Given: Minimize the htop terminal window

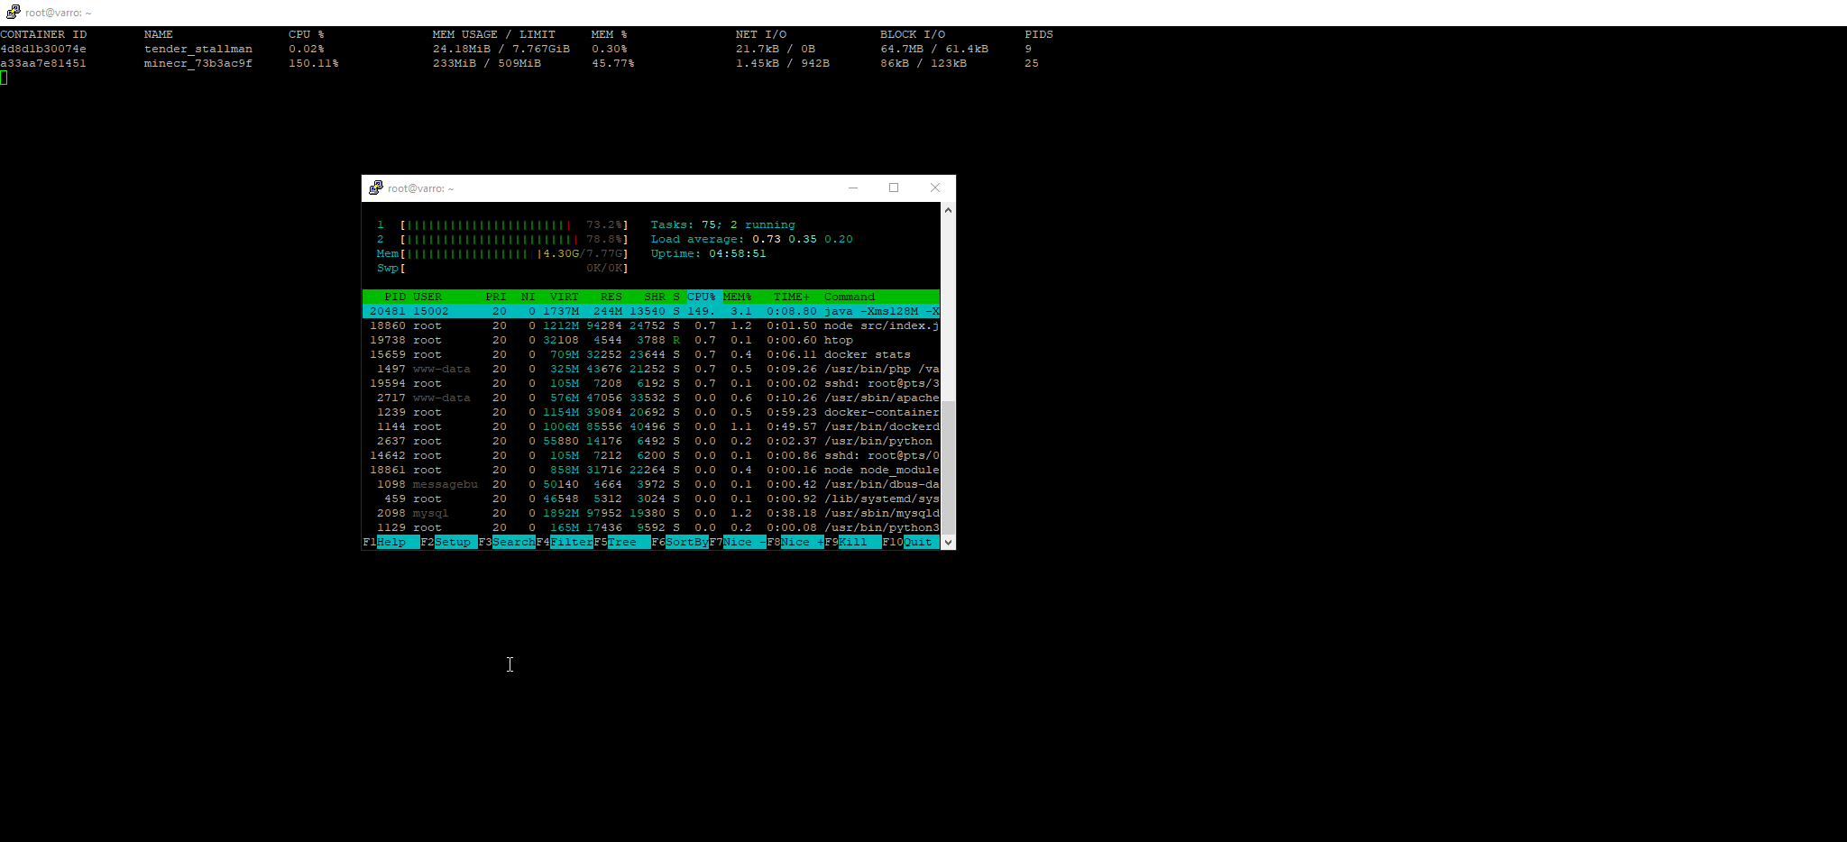Looking at the screenshot, I should (852, 188).
